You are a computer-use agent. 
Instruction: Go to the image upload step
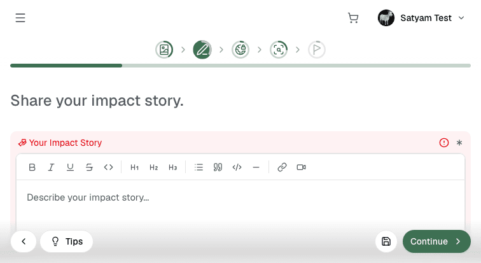point(164,50)
